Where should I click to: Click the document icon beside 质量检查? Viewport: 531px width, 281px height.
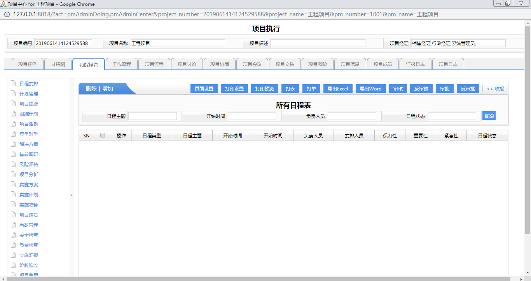[13, 245]
